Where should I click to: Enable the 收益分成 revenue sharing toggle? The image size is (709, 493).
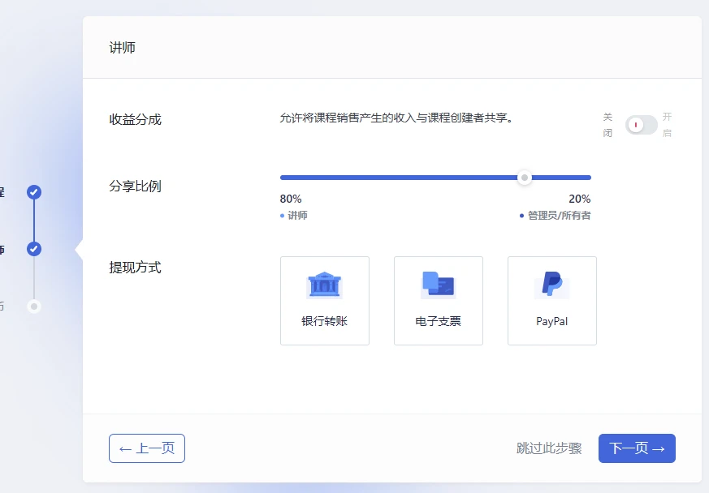click(x=641, y=125)
